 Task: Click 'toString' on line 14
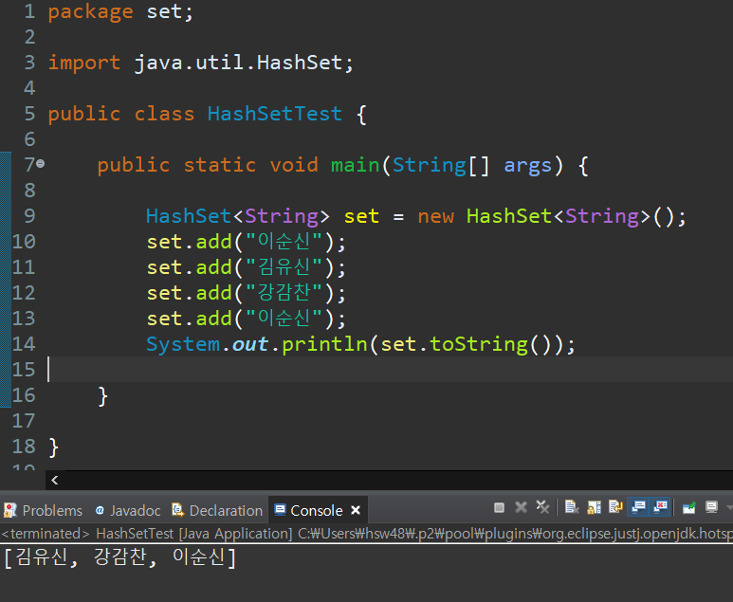pyautogui.click(x=479, y=345)
